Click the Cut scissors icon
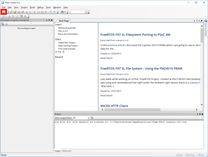 click(35, 12)
